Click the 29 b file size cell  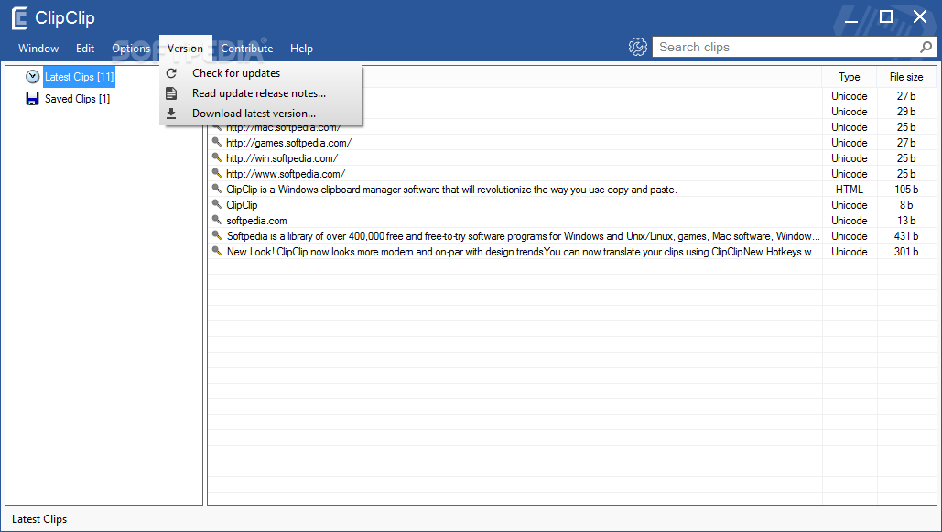pyautogui.click(x=906, y=111)
